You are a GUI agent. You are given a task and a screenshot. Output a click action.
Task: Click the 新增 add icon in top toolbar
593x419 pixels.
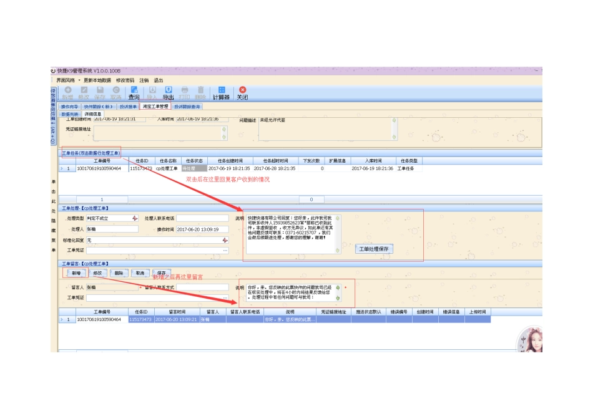[67, 93]
